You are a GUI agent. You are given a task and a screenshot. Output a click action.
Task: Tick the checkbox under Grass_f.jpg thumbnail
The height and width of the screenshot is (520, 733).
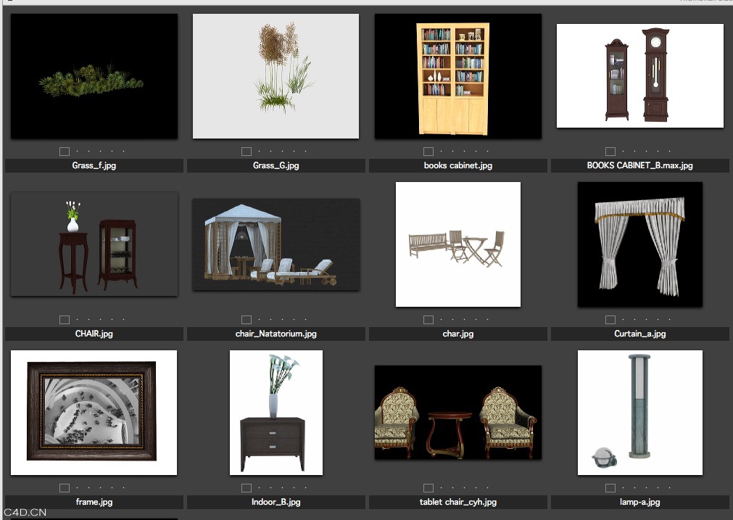(65, 152)
